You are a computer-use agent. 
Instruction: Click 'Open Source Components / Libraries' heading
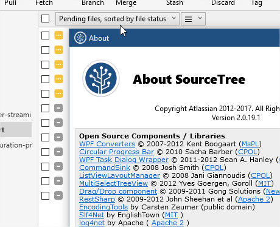(x=152, y=136)
